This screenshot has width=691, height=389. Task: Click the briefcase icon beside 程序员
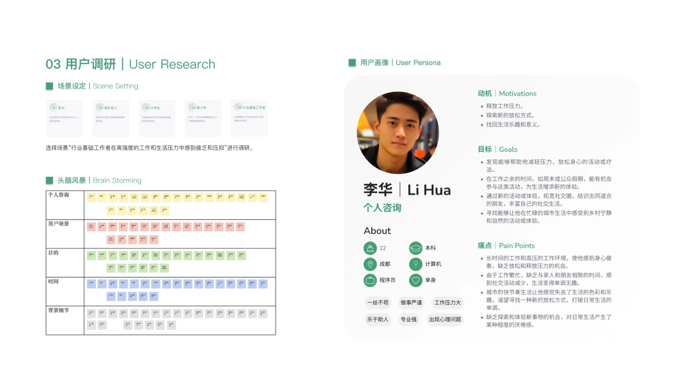[370, 280]
